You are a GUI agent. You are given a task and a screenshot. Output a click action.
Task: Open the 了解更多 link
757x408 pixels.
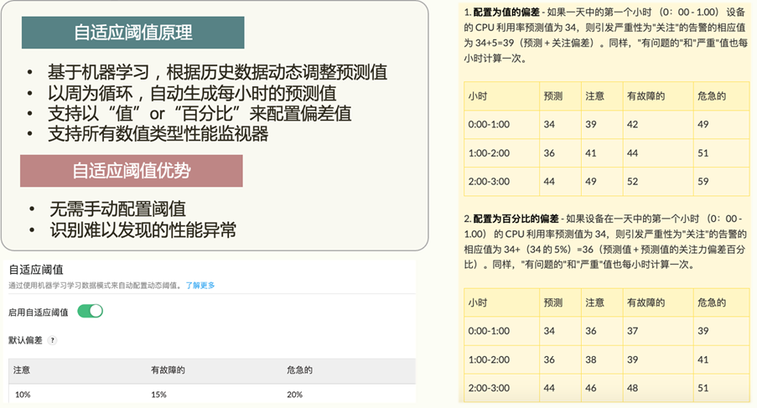click(x=200, y=286)
